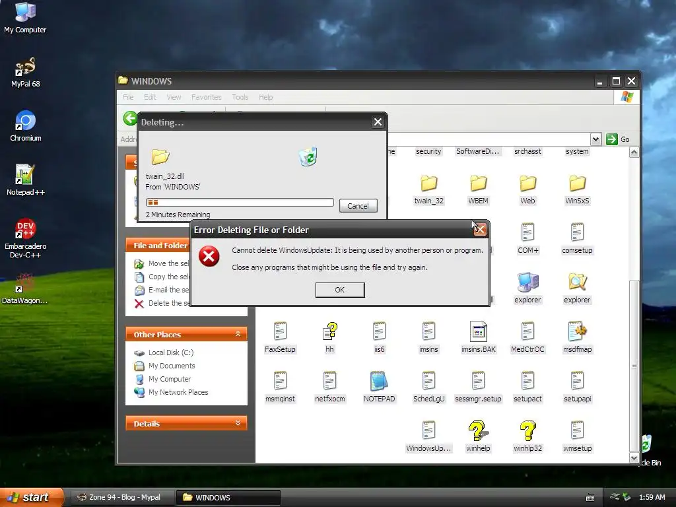Launch MyPal 68 from the desktop
Image resolution: width=676 pixels, height=507 pixels.
25,72
